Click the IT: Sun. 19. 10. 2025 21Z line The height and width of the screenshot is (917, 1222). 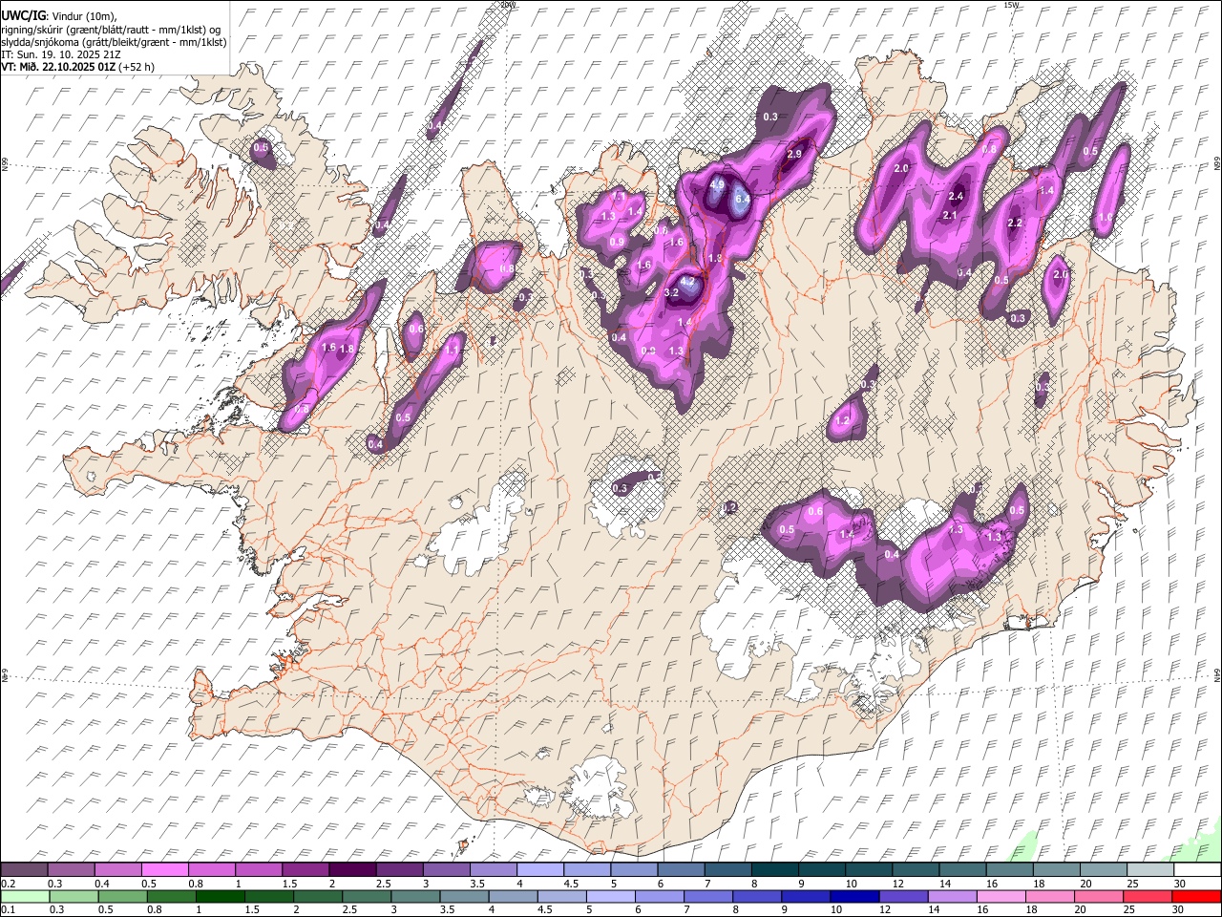click(60, 54)
